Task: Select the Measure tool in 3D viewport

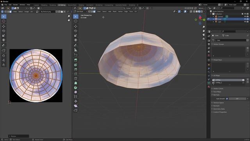Action: (x=76, y=50)
